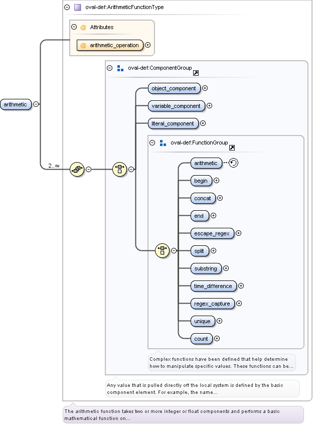Collapse the Attributes section
The width and height of the screenshot is (313, 425).
pos(74,27)
